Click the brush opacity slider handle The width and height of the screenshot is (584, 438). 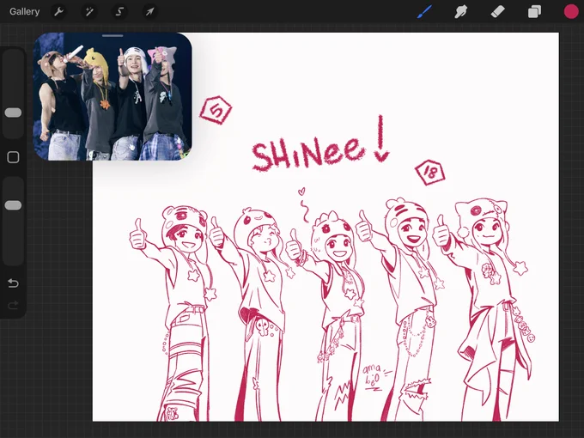[13, 205]
